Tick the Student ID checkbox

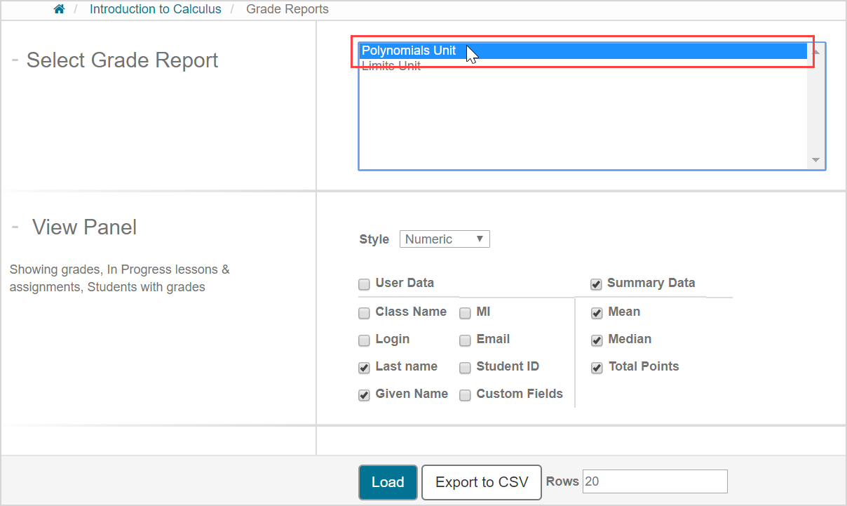tap(465, 368)
